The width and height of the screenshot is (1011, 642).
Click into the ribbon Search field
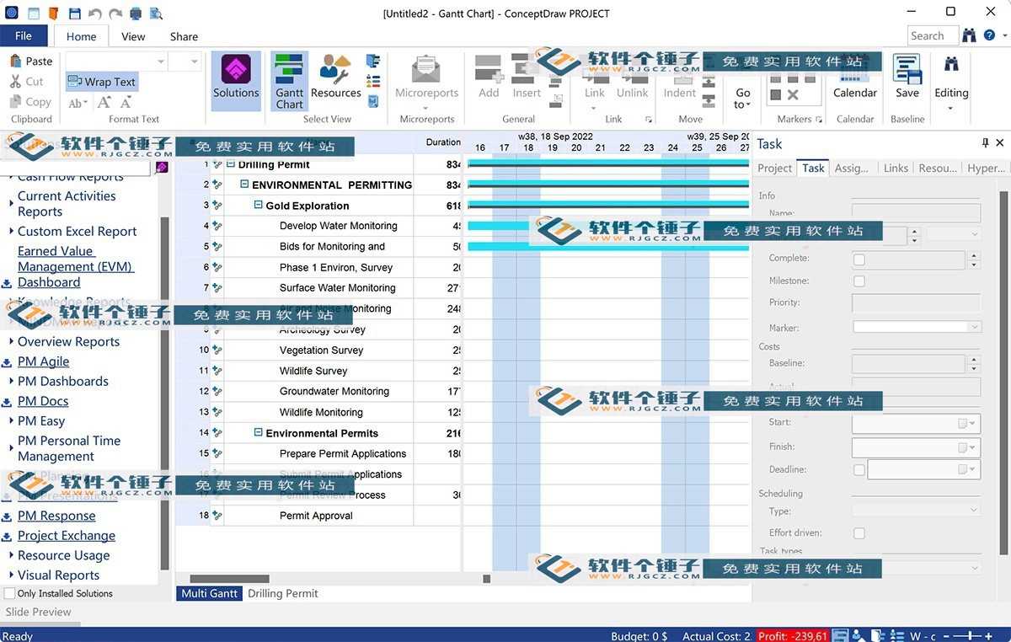pos(933,35)
